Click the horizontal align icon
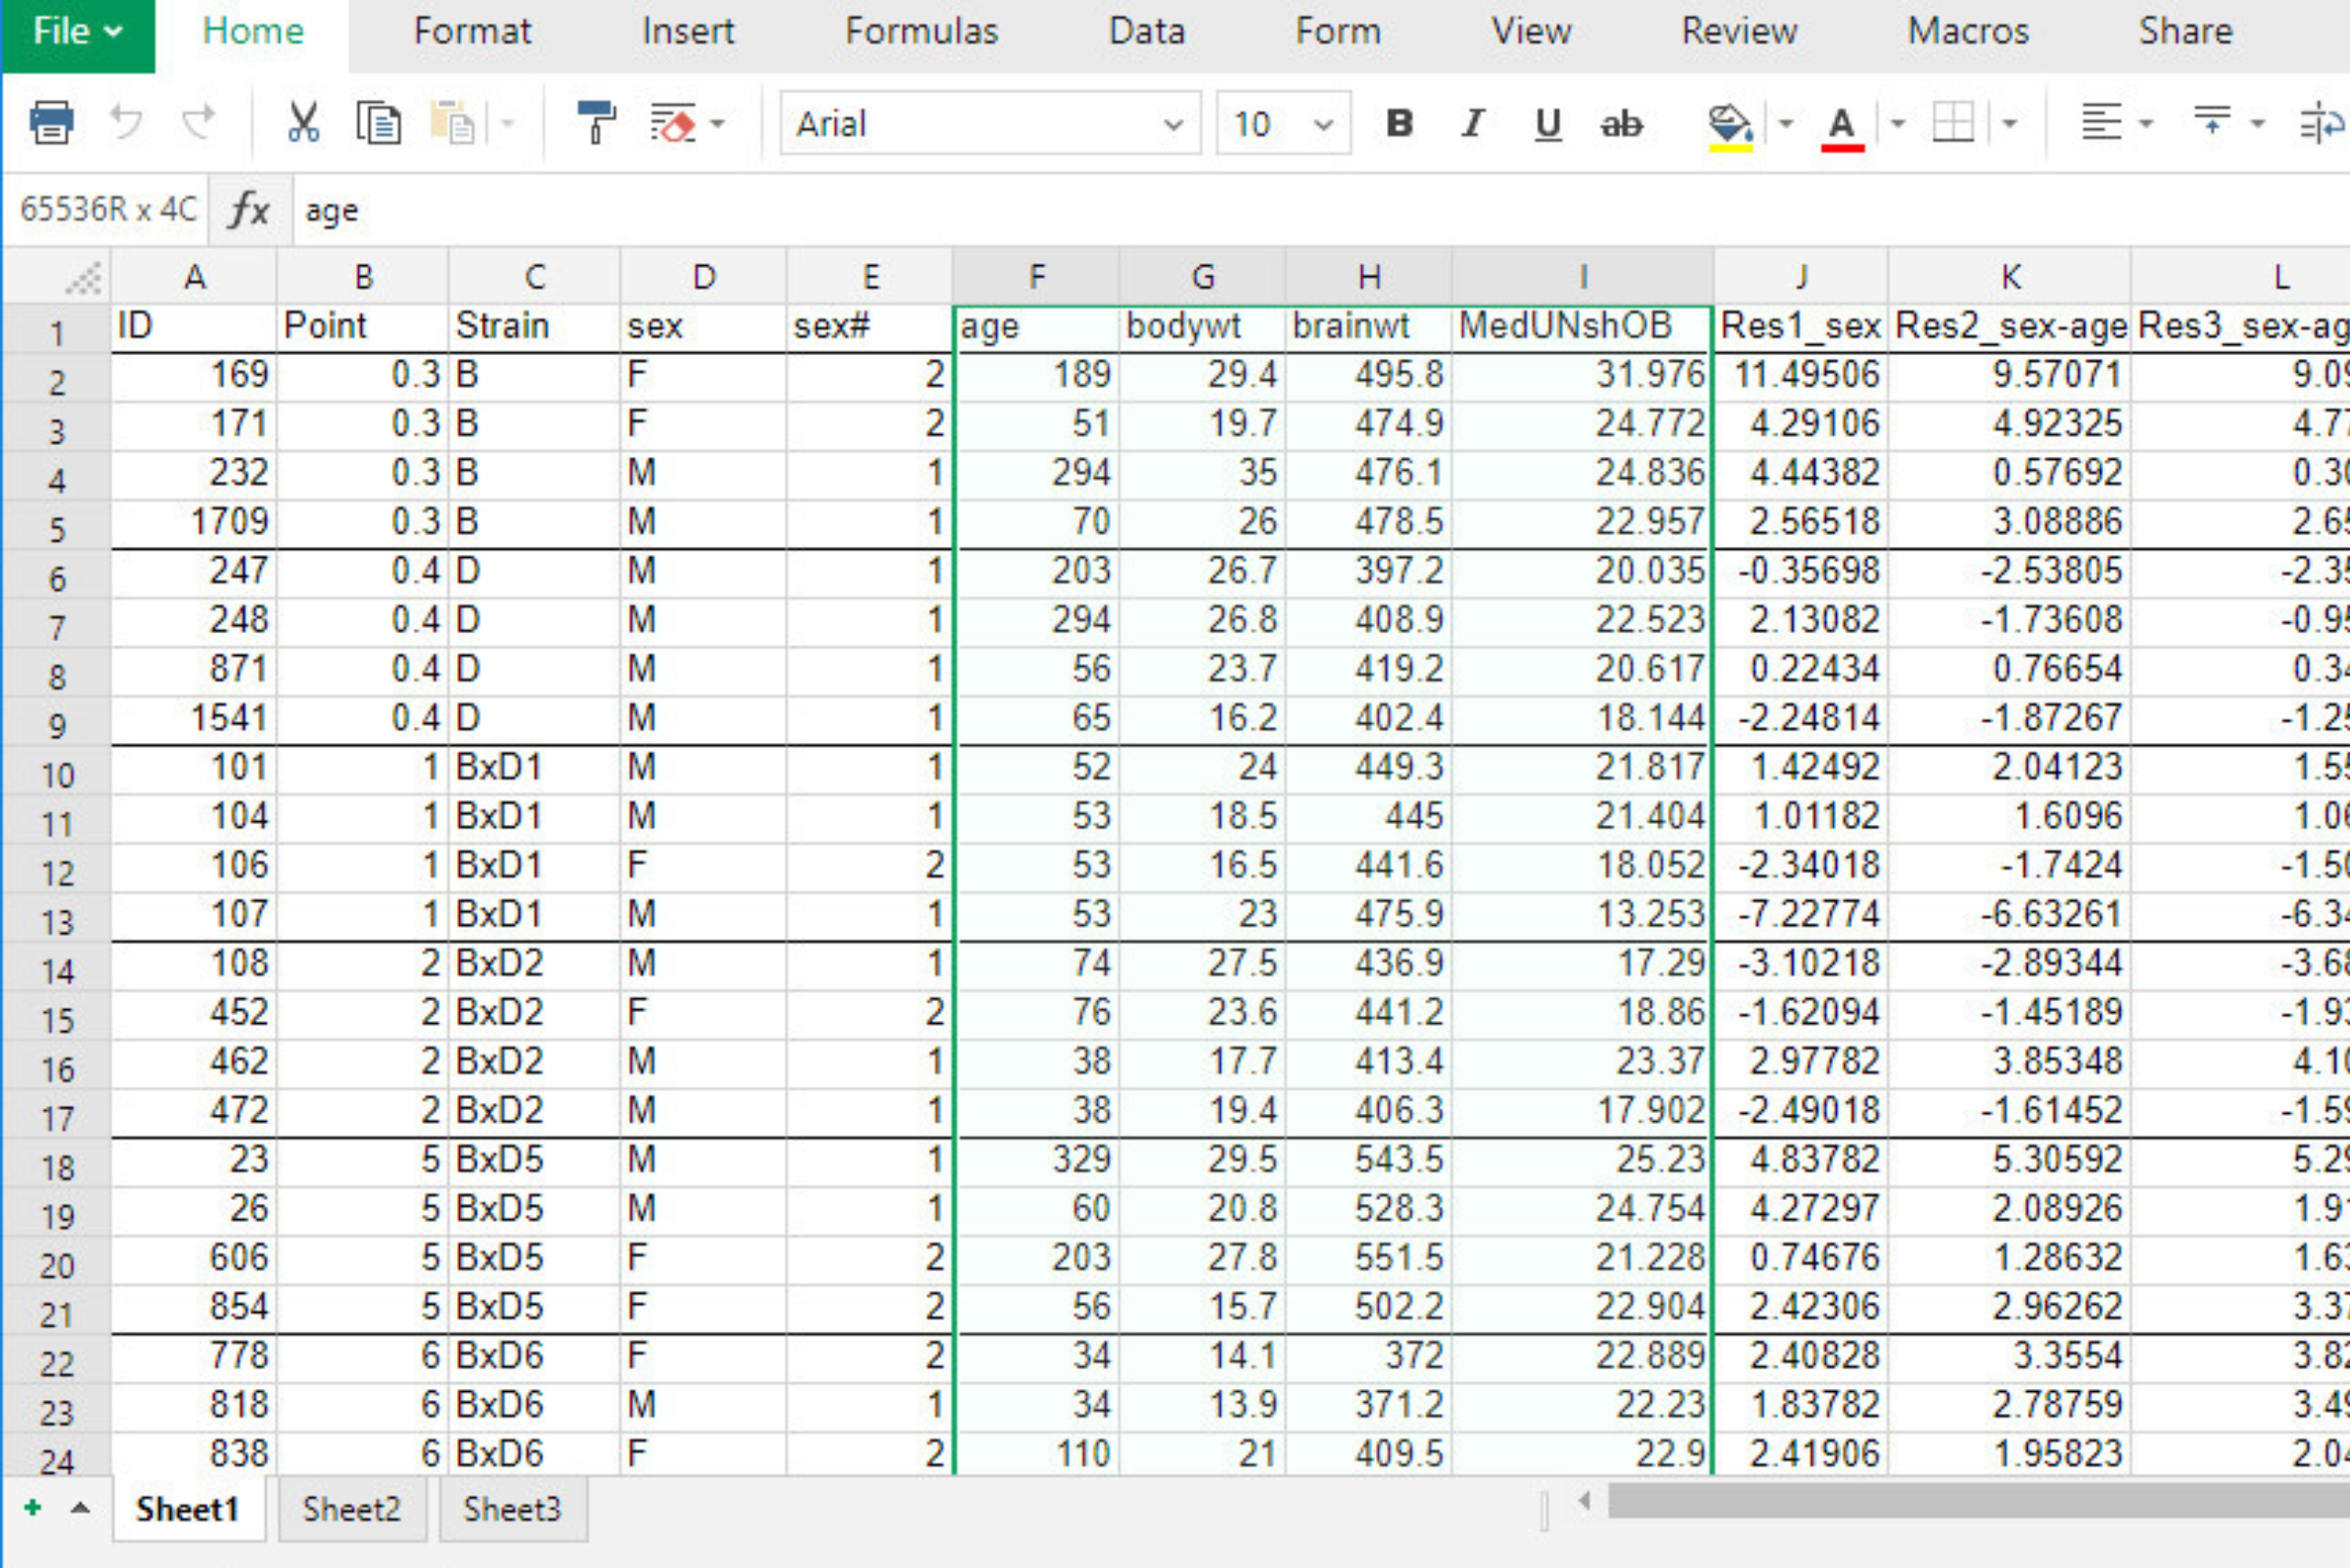The image size is (2350, 1568). pyautogui.click(x=2100, y=123)
